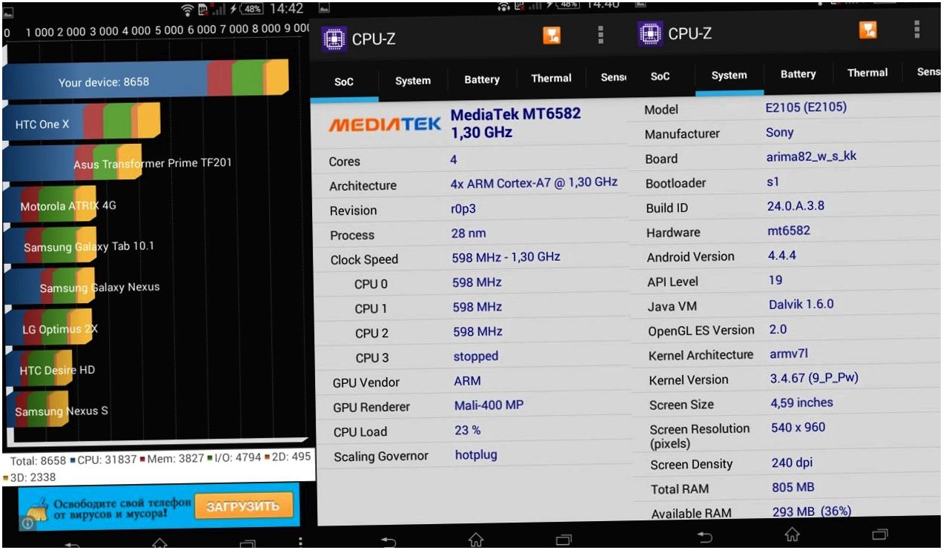Image resolution: width=943 pixels, height=550 pixels.
Task: Tap the Asus Transformer Prime TF201 bar
Action: pos(72,163)
